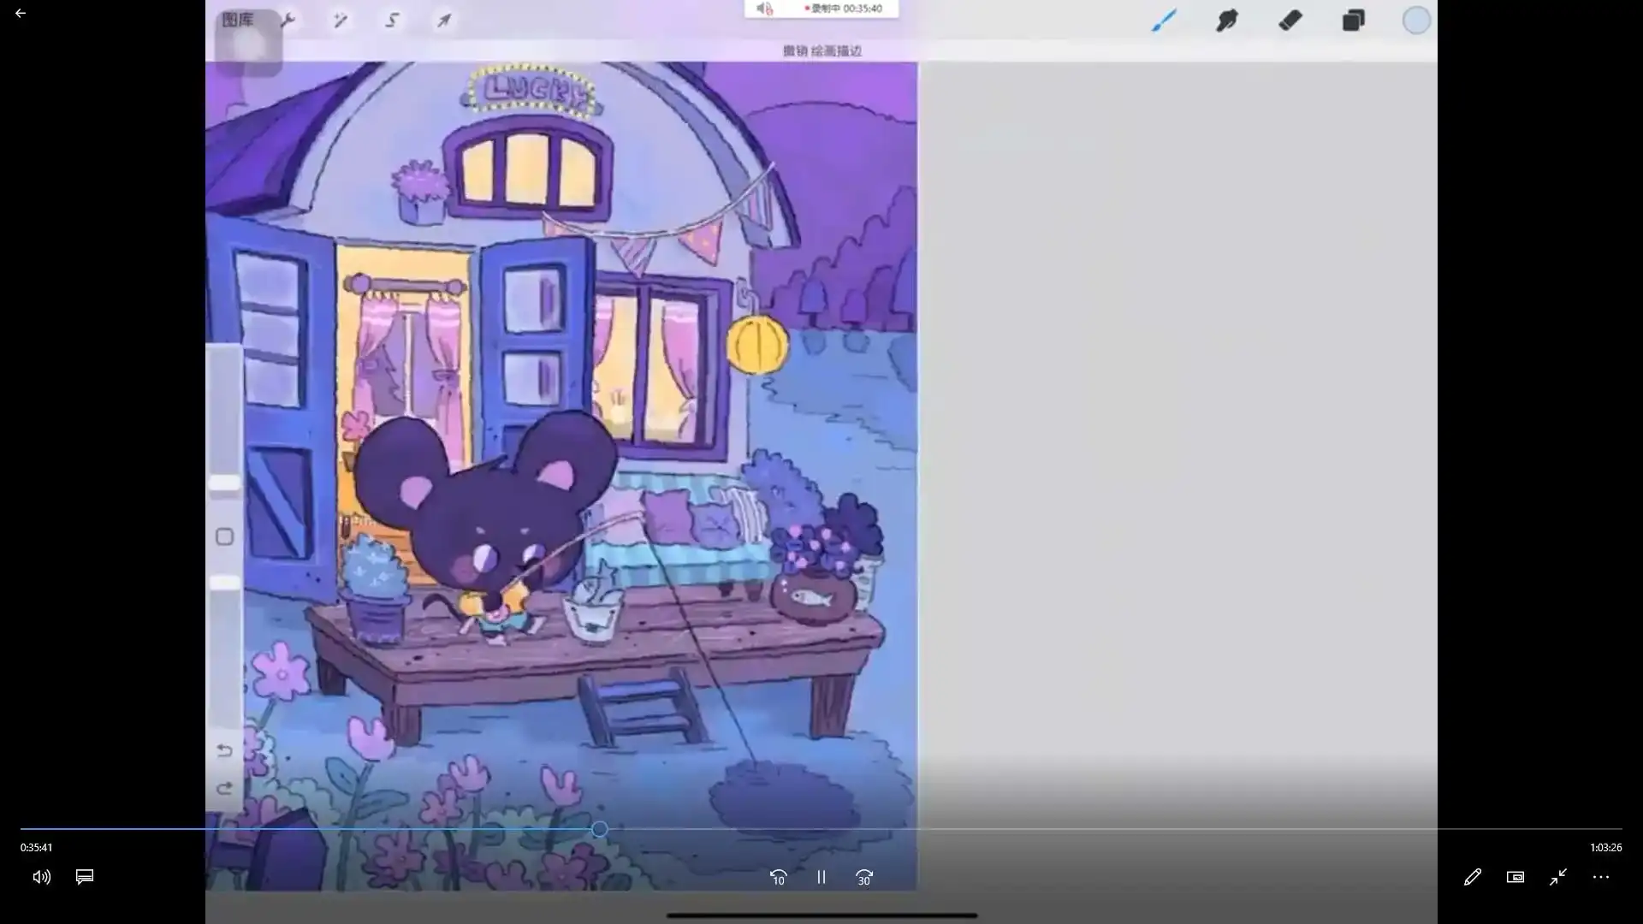Select the Eraser tool
The height and width of the screenshot is (924, 1643).
tap(1290, 21)
